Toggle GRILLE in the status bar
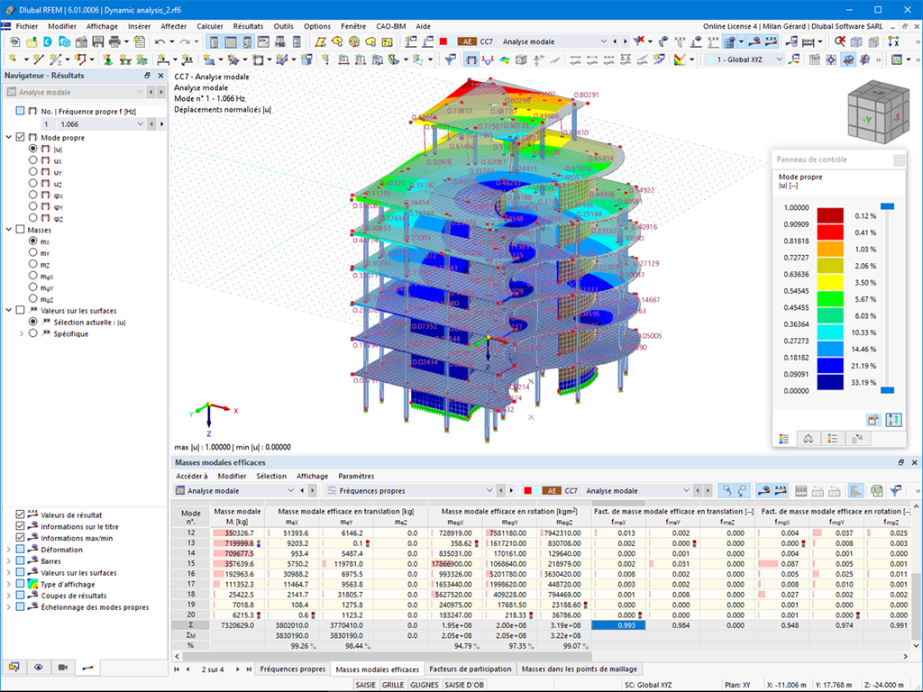This screenshot has width=923, height=692. click(393, 685)
